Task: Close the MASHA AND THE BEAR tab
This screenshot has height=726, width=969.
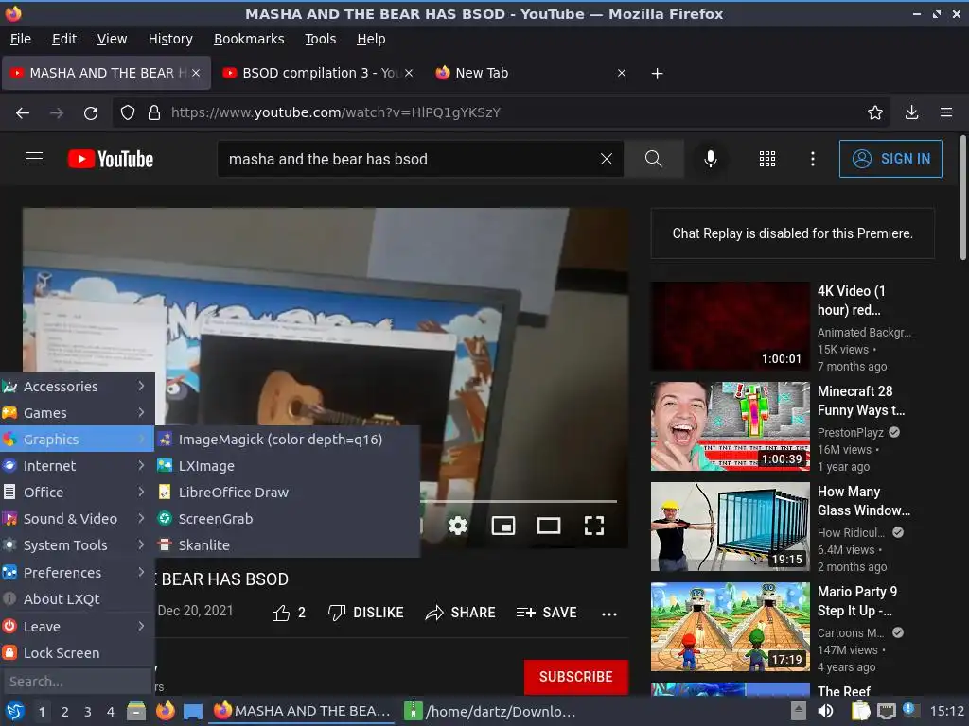Action: (x=196, y=73)
